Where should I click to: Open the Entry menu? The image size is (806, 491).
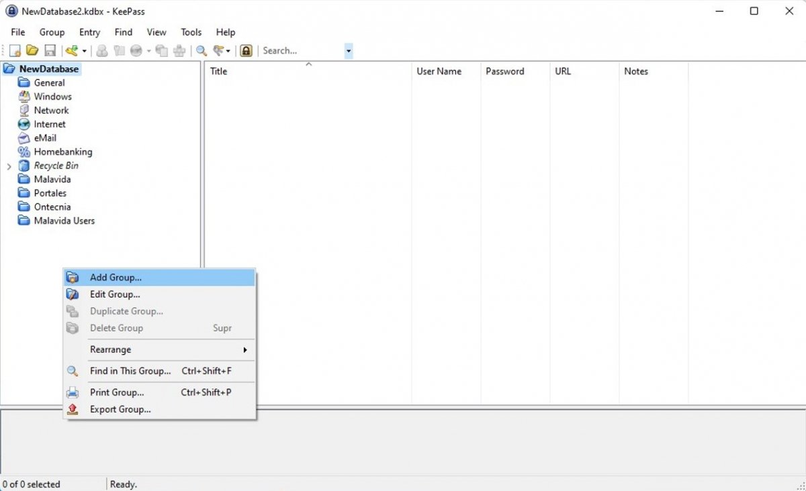pos(89,32)
